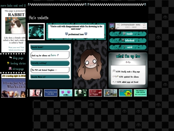
Task: Click the 'finally made a blog page' update entry
Action: (126, 71)
